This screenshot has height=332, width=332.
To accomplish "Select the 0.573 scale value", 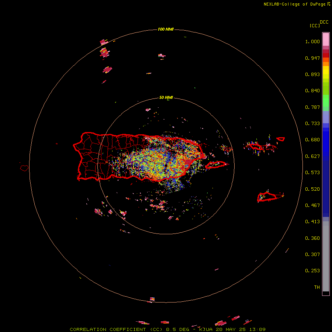I will 312,173.
